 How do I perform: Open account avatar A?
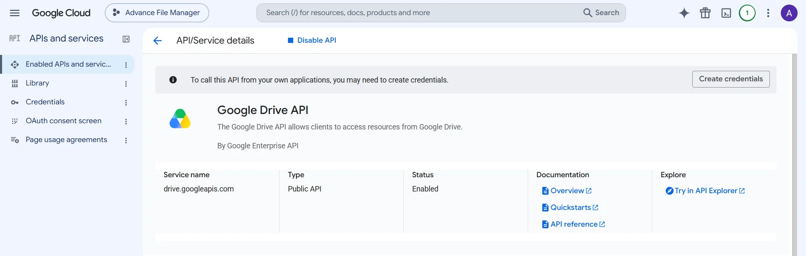pyautogui.click(x=789, y=13)
